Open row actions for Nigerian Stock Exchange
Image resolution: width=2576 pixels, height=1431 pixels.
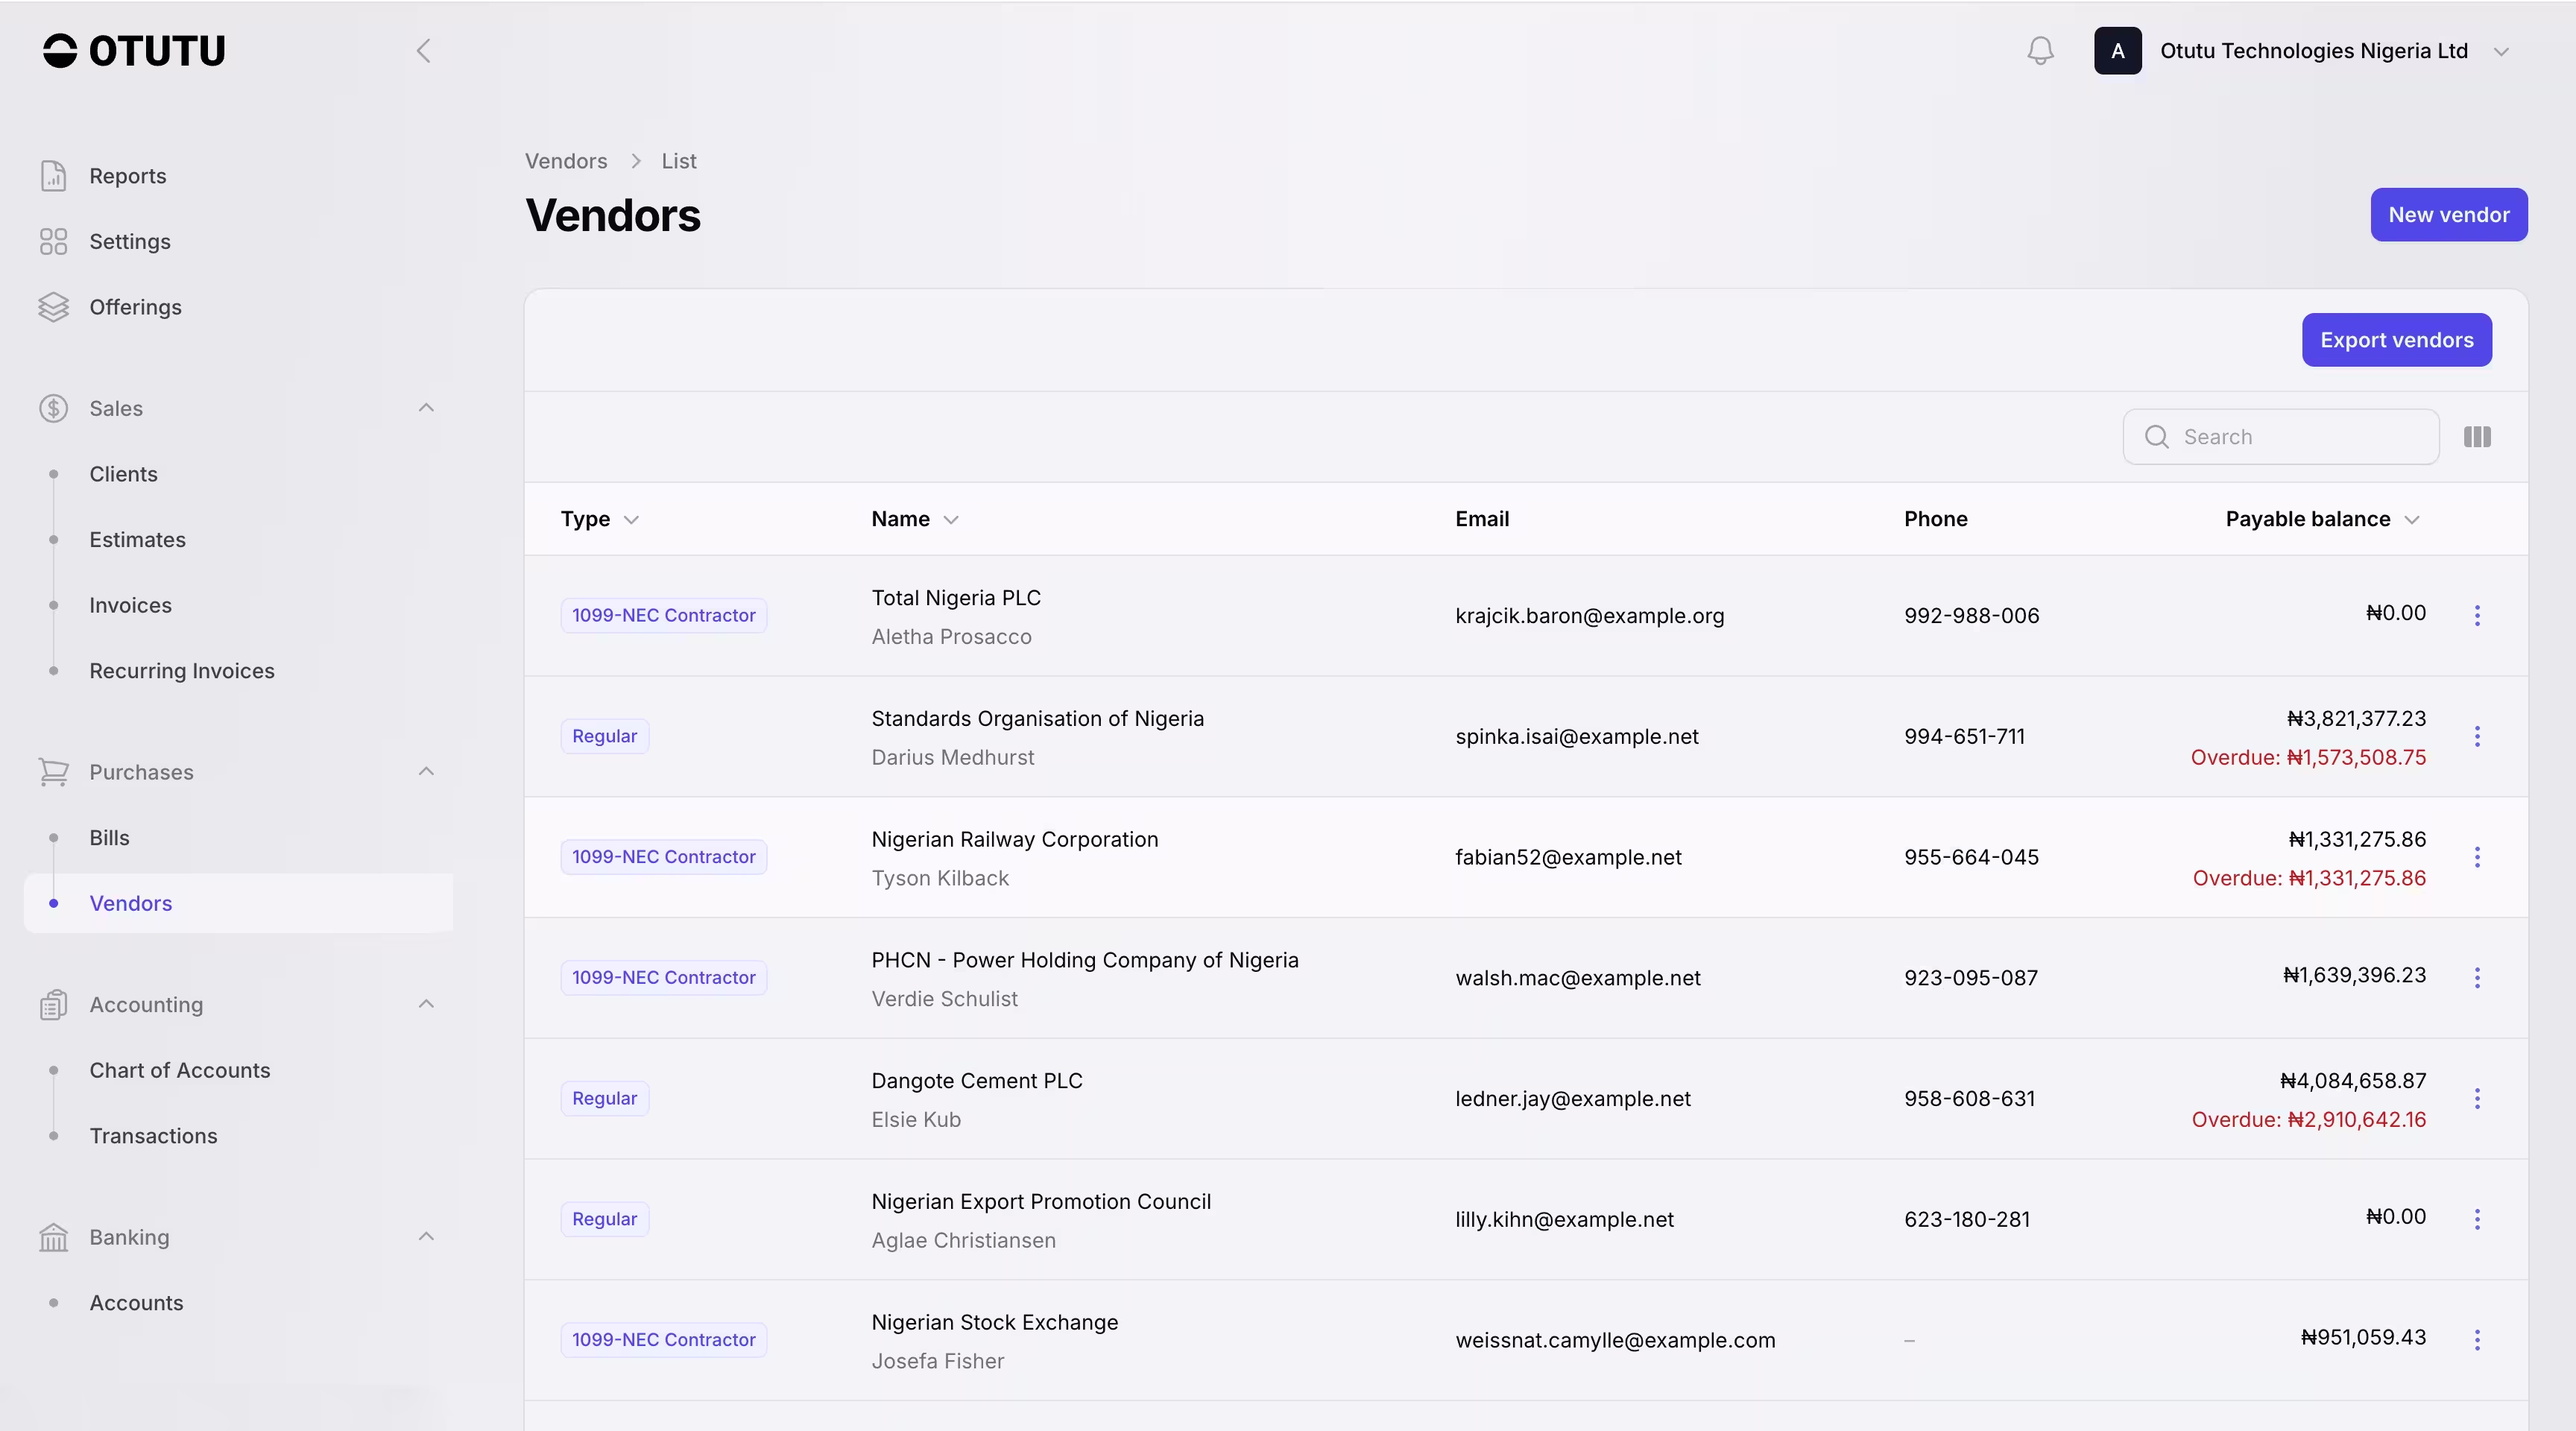coord(2477,1340)
